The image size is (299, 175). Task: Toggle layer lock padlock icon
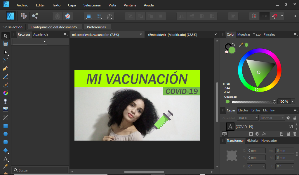[x=295, y=118]
